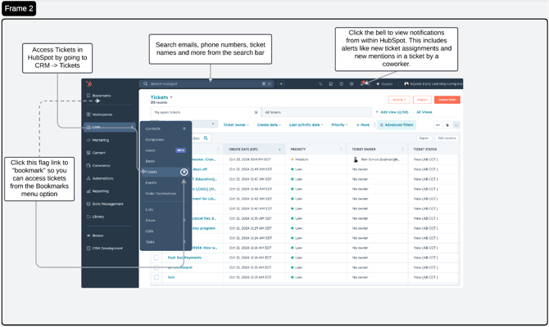Expand the Priority filter dropdown
The image size is (549, 327).
(339, 125)
